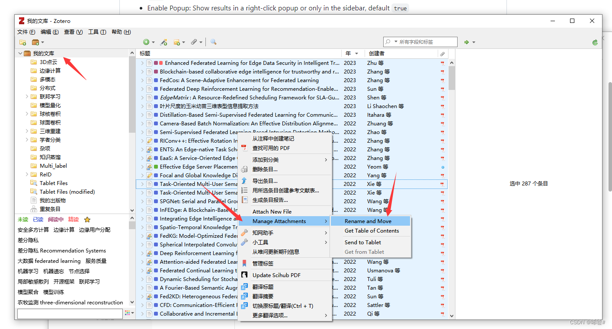This screenshot has width=612, height=329.
Task: Click the green sync refresh icon
Action: [x=595, y=42]
